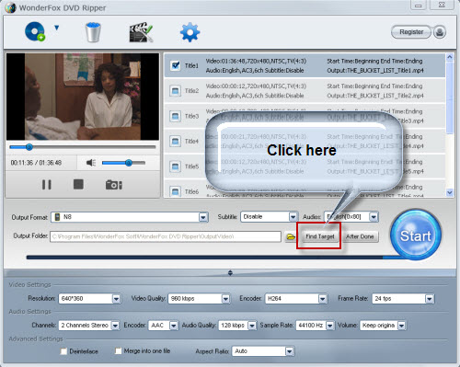Open the Audio Quality dropdown 128 kbps

tap(237, 326)
